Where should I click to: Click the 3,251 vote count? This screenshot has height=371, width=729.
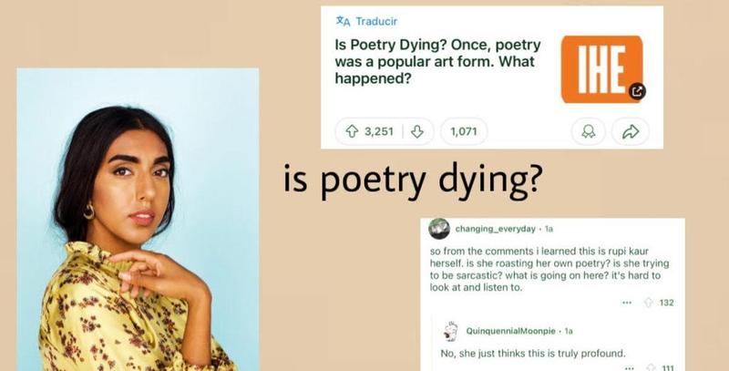(378, 131)
